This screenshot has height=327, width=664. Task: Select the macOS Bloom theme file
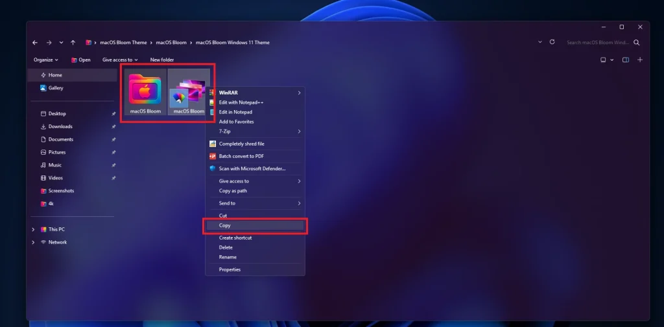pos(189,92)
